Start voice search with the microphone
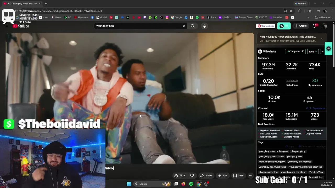Viewport: 335px width, 188px height. (204, 26)
